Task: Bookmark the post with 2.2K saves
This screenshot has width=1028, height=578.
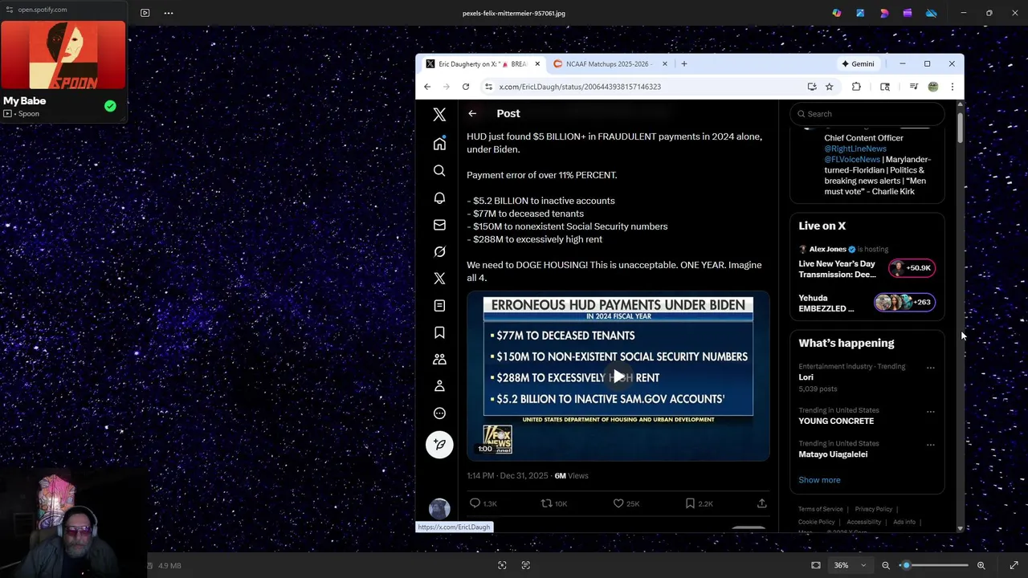Action: click(699, 503)
